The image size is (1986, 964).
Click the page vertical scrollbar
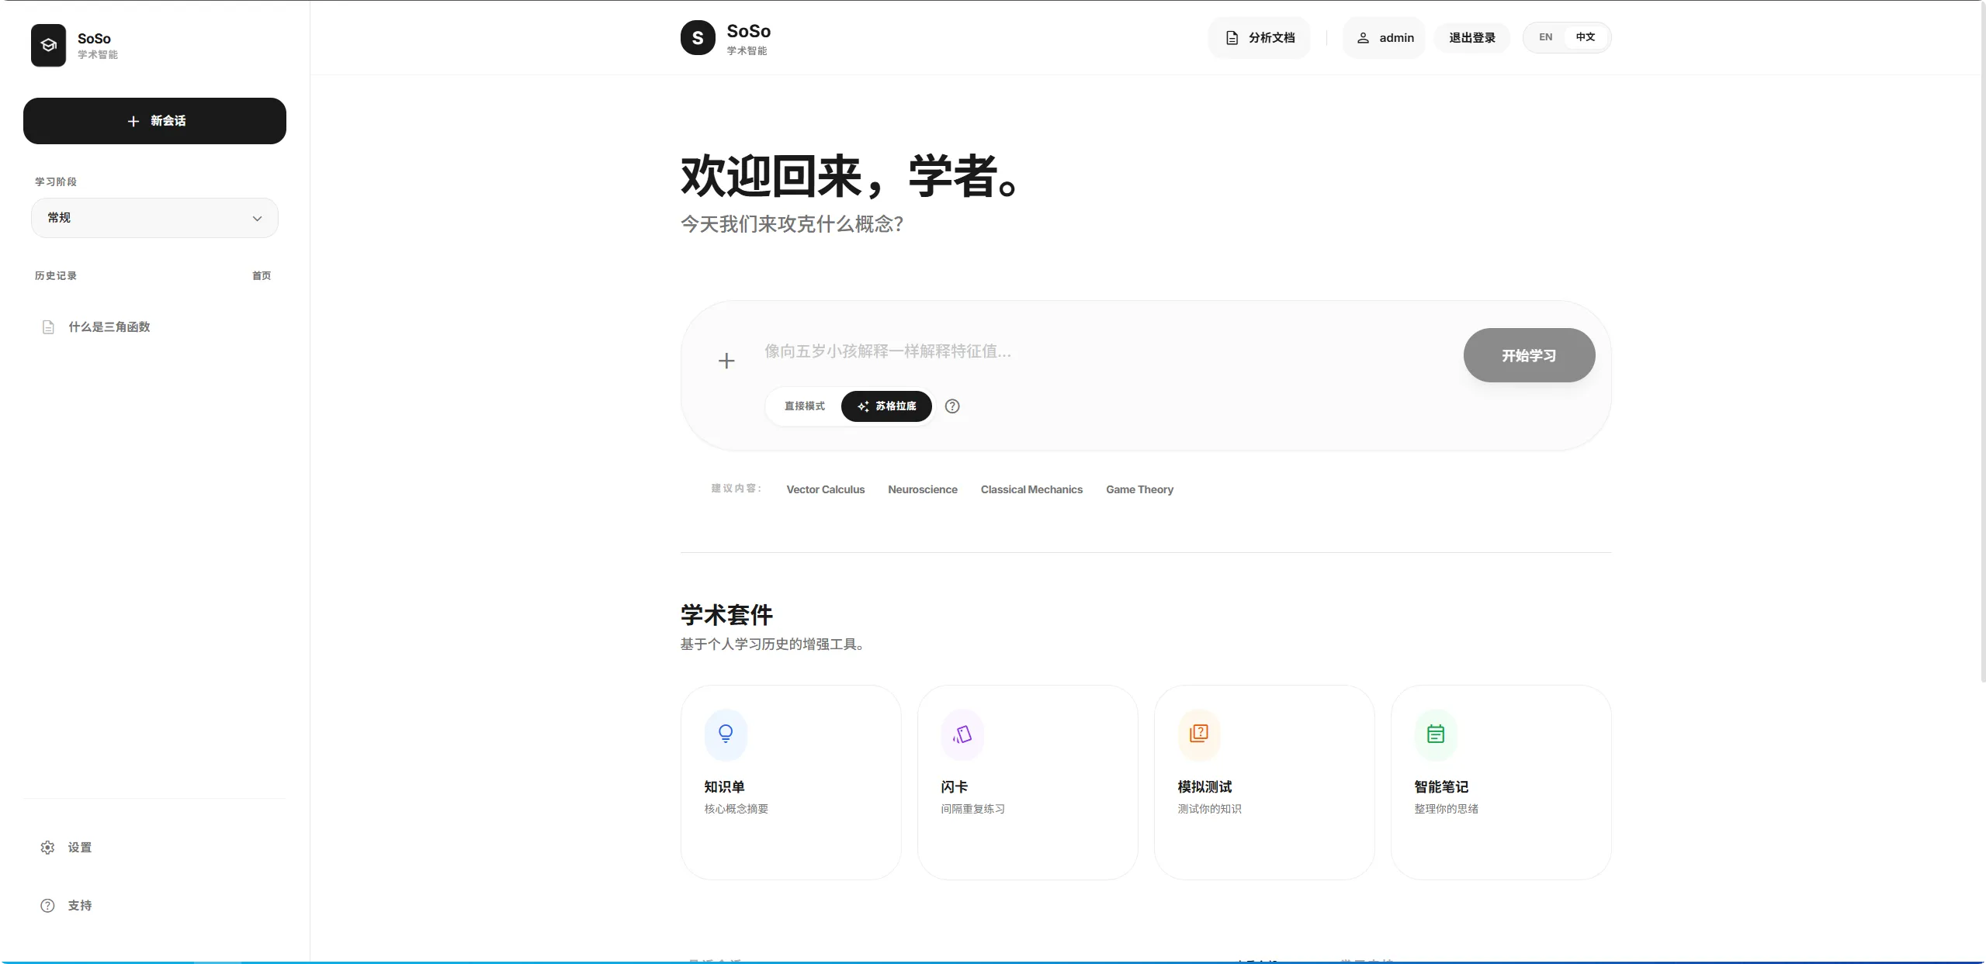point(1983,341)
